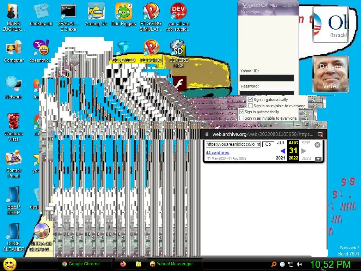Launch the BEEP BEEP shortcut
361x271 pixels.
click(x=14, y=200)
